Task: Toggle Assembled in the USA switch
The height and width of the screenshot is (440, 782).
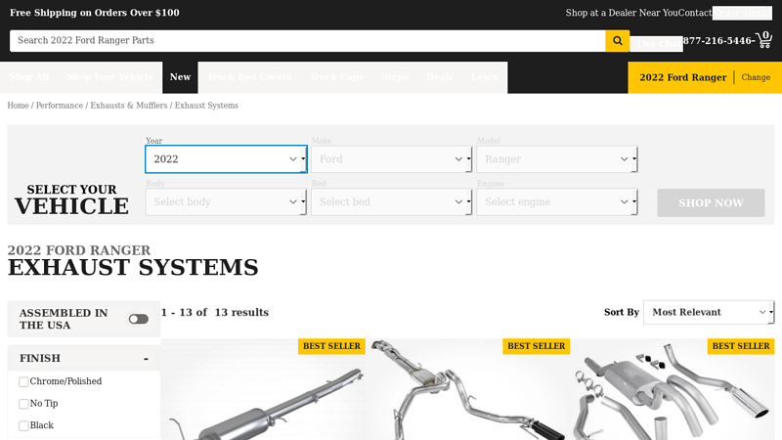Action: 138,320
